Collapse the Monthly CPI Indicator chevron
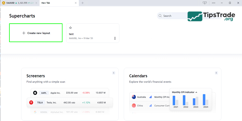 pos(196,92)
